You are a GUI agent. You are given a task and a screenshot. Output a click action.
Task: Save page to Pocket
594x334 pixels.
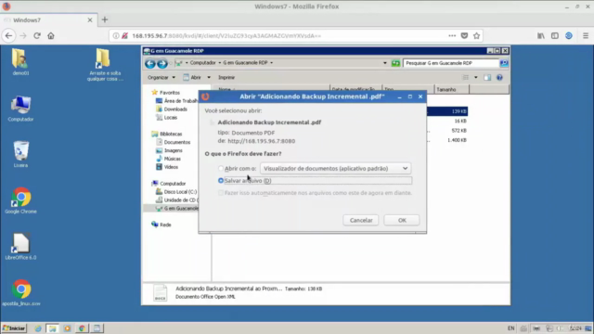click(x=464, y=35)
